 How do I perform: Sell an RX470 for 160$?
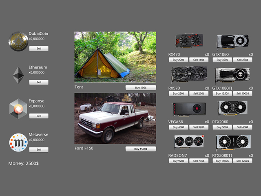[199, 60]
